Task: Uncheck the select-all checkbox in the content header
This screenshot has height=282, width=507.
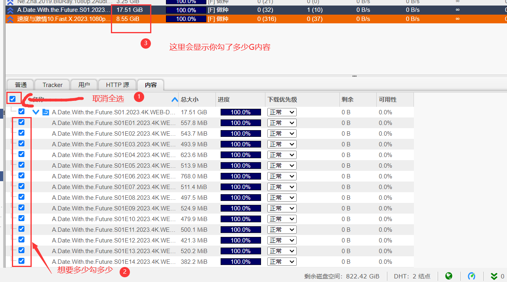Action: (13, 99)
